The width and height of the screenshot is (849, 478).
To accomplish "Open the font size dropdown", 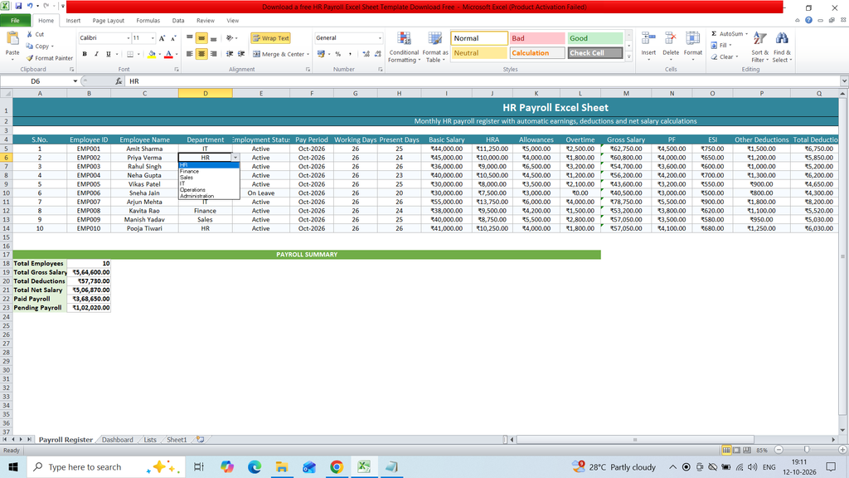I will (153, 38).
